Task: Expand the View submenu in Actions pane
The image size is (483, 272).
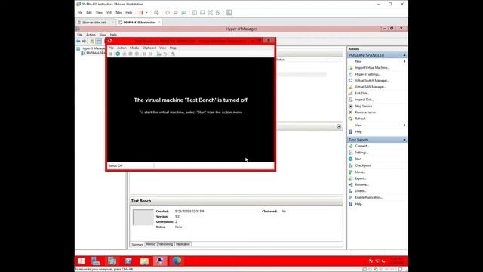Action: [405, 125]
